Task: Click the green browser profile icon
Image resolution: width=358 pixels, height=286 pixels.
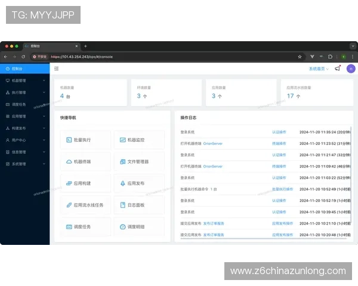Action: 344,57
